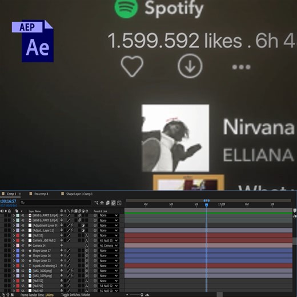The height and width of the screenshot is (297, 297).
Task: Toggle the motion blur enable icon in timeline
Action: click(114, 203)
